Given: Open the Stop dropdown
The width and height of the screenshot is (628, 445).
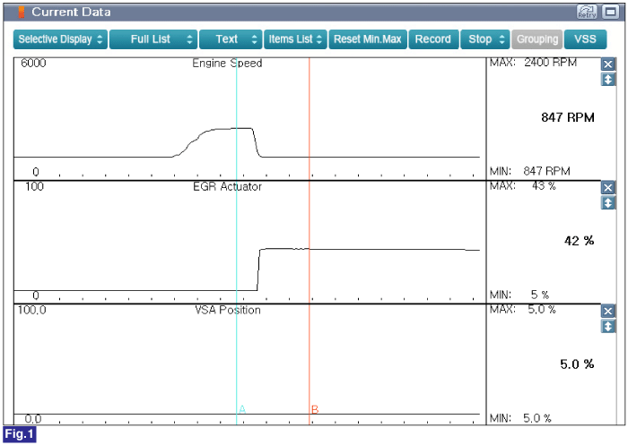Looking at the screenshot, I should point(485,39).
